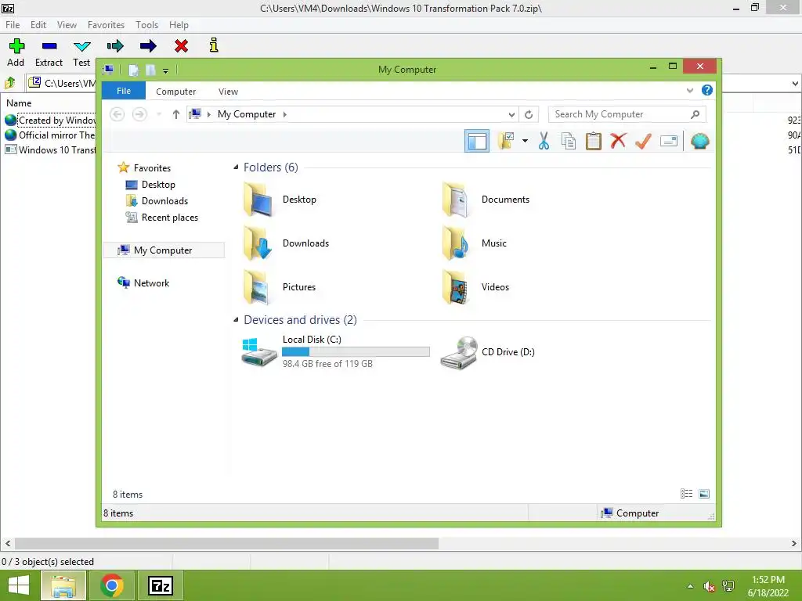Image resolution: width=802 pixels, height=601 pixels.
Task: Click the blue shell icon in Explorer toolbar
Action: tap(699, 141)
